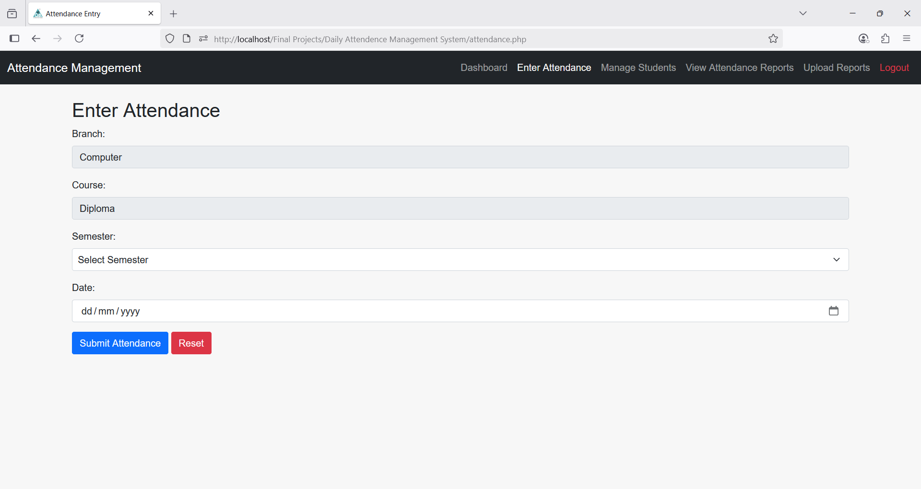Go to Dashboard in navbar
Viewport: 921px width, 489px height.
pyautogui.click(x=484, y=68)
